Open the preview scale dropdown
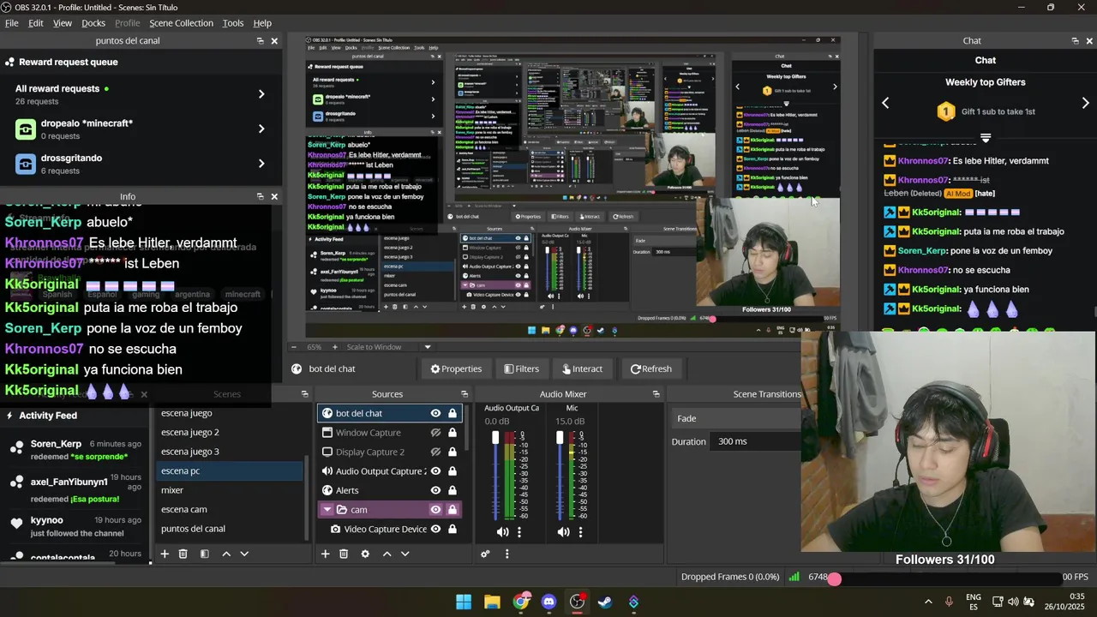 click(427, 347)
